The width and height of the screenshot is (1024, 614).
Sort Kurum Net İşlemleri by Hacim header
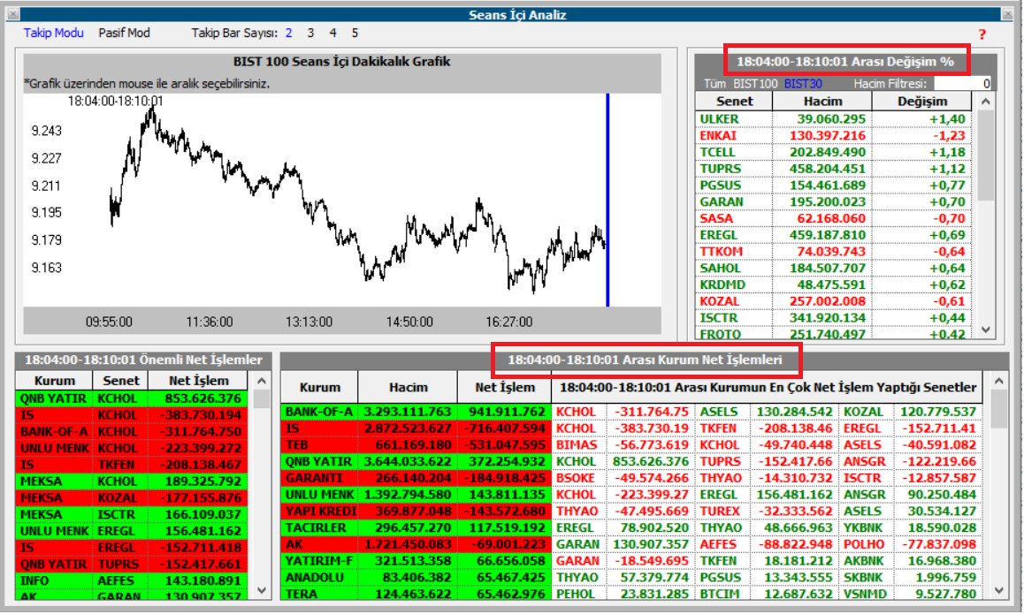point(408,387)
